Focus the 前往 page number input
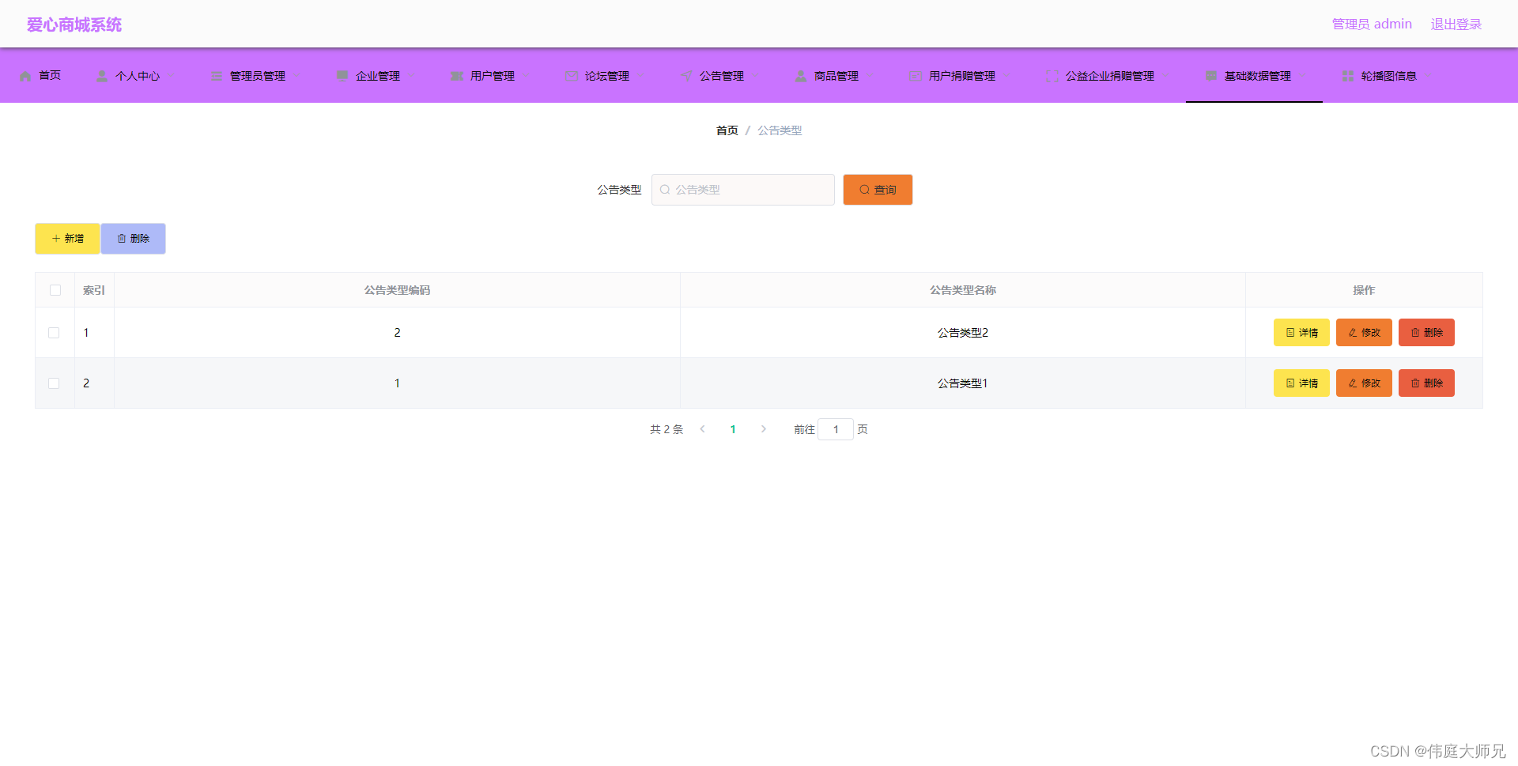The width and height of the screenshot is (1518, 766). [x=836, y=429]
